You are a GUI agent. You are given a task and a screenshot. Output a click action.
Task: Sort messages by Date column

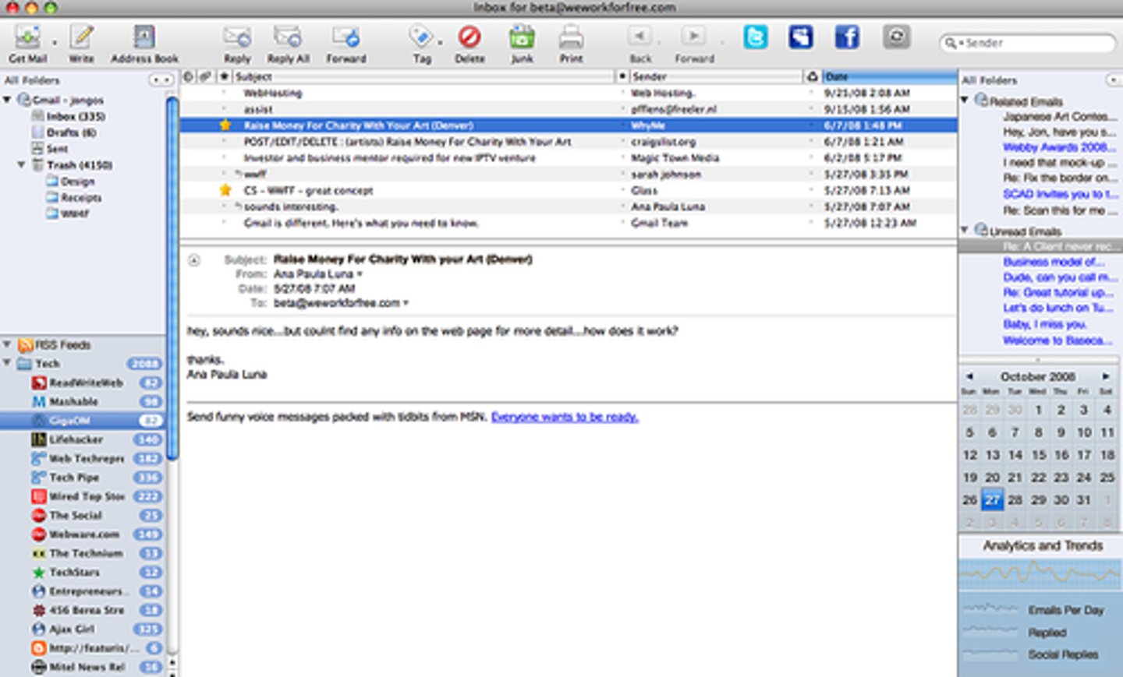890,76
